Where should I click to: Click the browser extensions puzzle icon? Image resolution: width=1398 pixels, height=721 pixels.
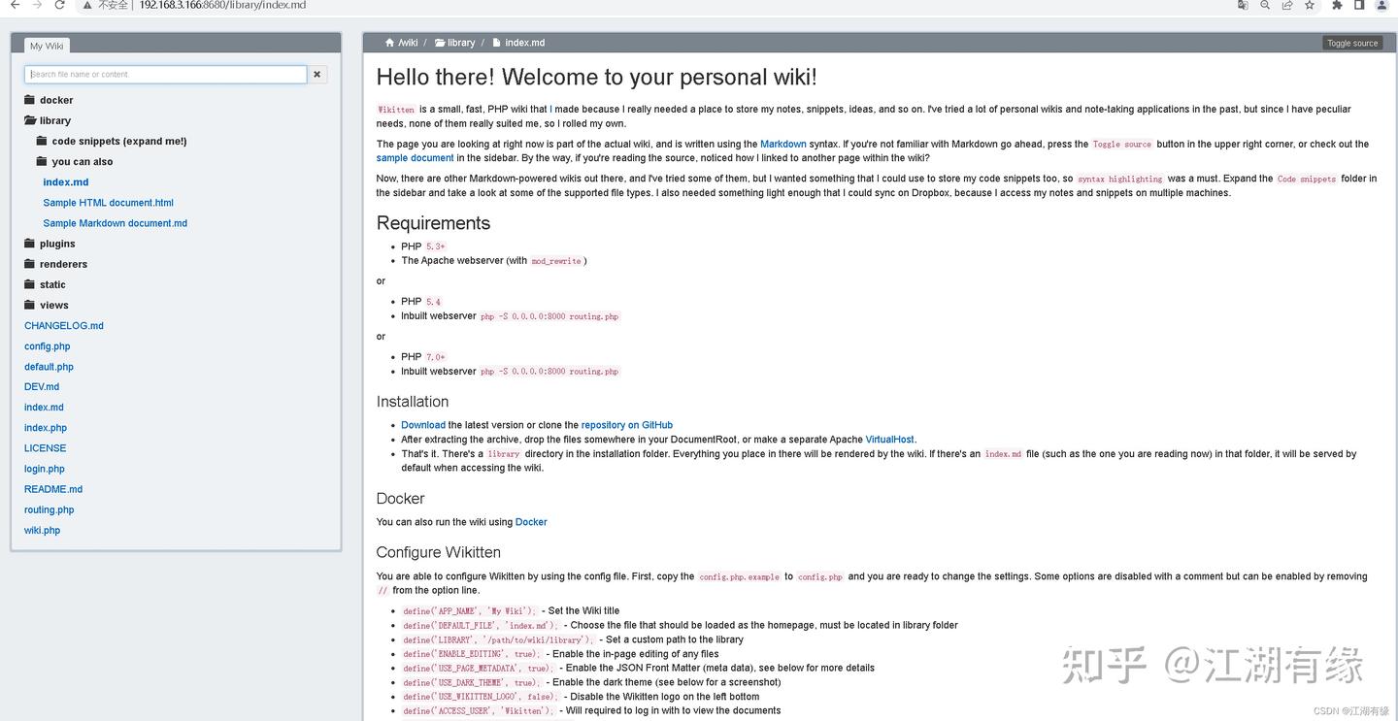[x=1335, y=6]
